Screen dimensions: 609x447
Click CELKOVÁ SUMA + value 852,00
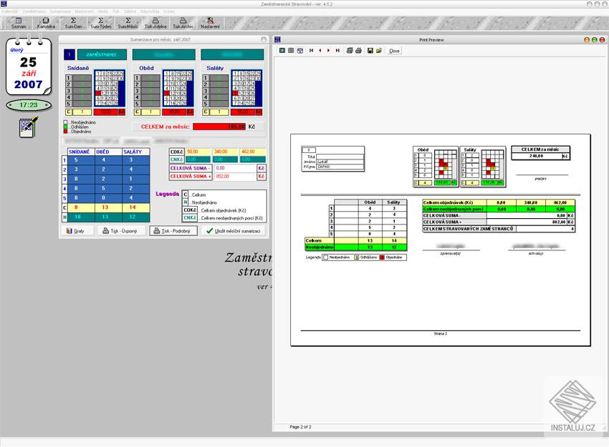pos(235,176)
